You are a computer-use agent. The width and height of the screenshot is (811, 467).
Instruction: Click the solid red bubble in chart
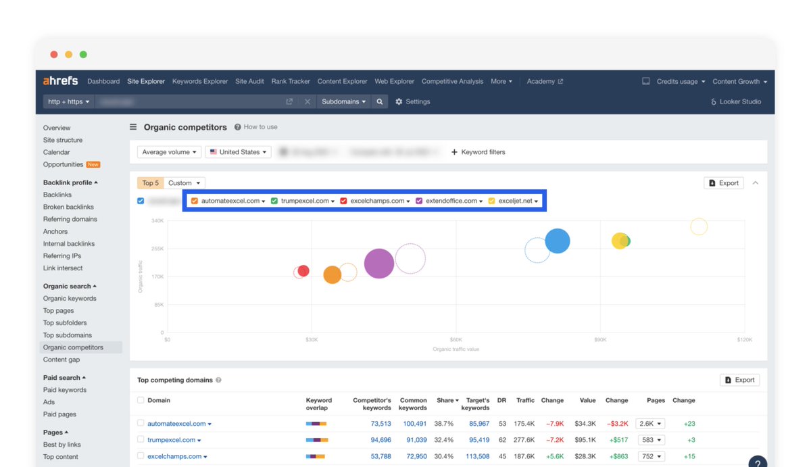click(x=303, y=271)
